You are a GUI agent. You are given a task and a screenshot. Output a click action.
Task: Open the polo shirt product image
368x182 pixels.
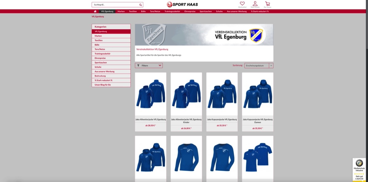(x=258, y=157)
